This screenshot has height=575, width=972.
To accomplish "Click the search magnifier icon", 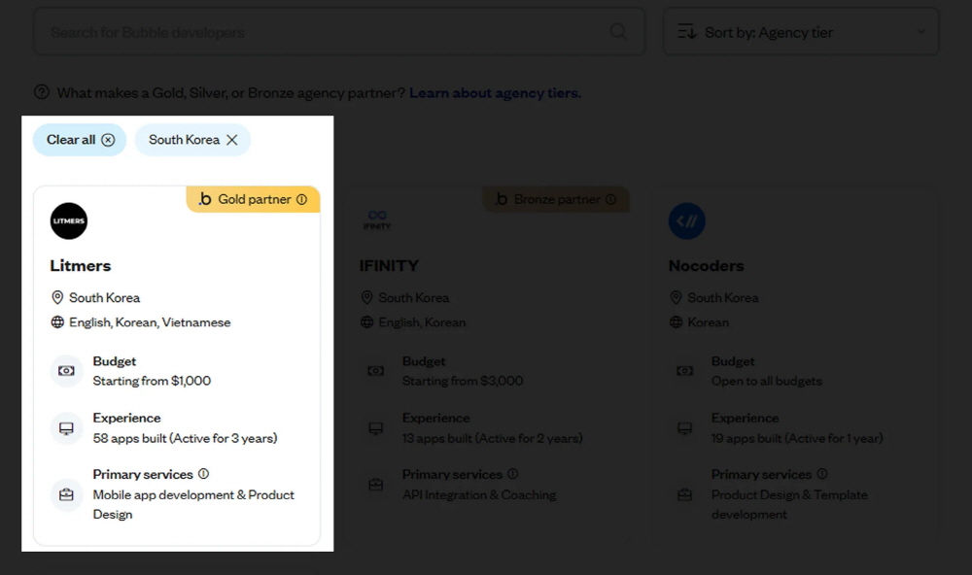I will 618,31.
